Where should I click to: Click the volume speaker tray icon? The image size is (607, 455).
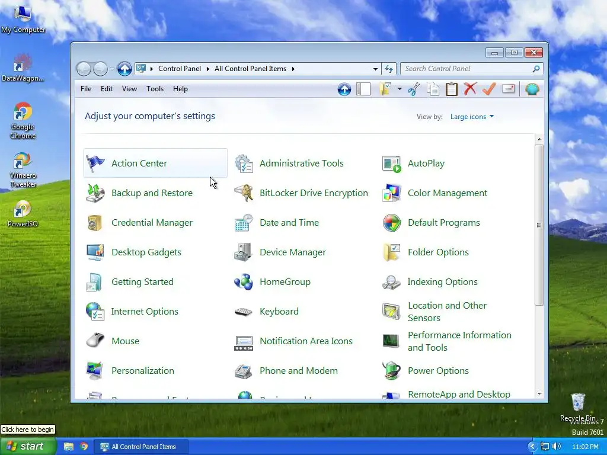[x=557, y=447]
